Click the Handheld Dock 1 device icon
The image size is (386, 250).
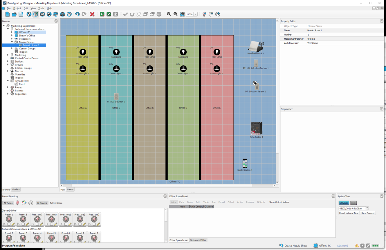click(x=255, y=47)
